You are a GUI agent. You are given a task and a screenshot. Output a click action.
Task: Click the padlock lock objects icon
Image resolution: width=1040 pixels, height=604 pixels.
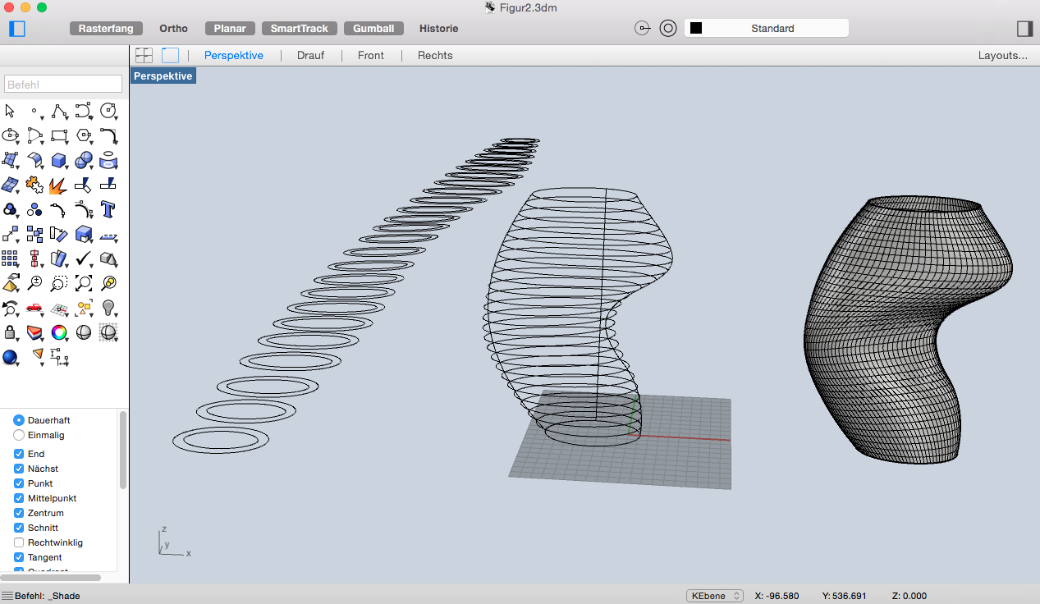click(10, 332)
